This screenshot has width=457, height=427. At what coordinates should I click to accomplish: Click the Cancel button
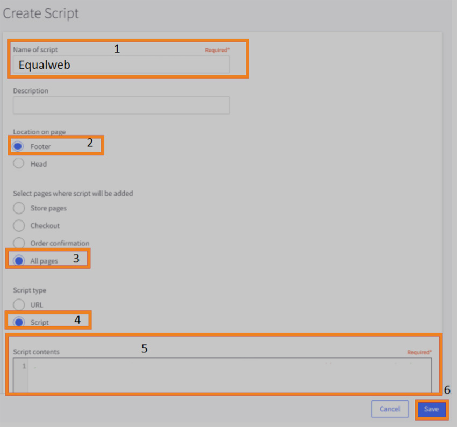pos(390,409)
